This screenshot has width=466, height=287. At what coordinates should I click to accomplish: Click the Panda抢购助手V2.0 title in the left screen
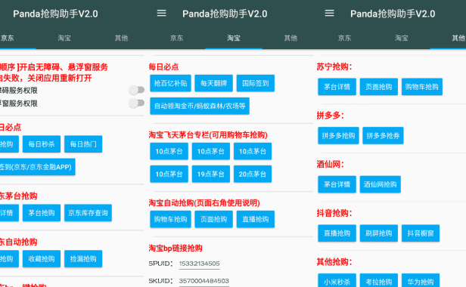(x=55, y=14)
